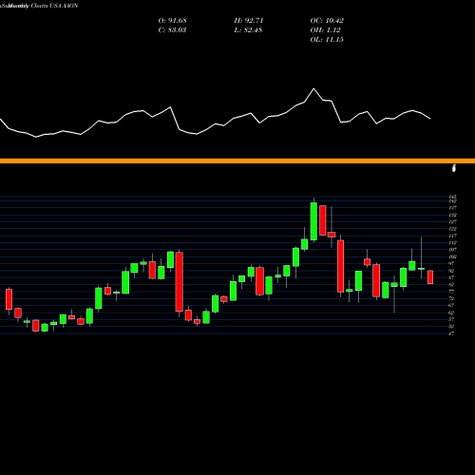Image resolution: width=475 pixels, height=475 pixels.
Task: Select the low price value L: 82.48
Action: 249,30
